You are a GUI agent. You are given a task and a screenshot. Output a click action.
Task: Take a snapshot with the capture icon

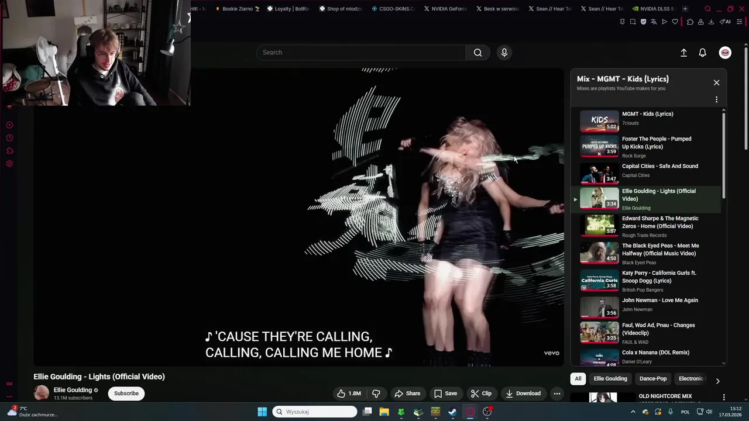pos(633,22)
